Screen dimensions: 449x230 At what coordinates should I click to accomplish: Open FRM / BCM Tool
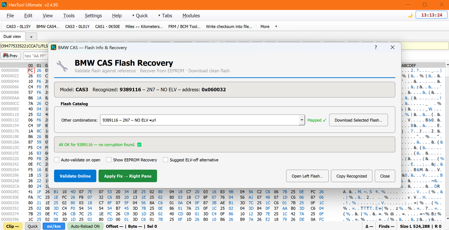184,26
